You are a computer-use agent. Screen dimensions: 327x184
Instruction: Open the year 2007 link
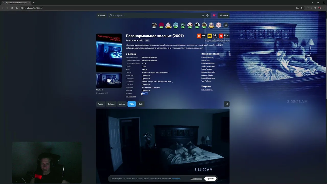pos(144,64)
